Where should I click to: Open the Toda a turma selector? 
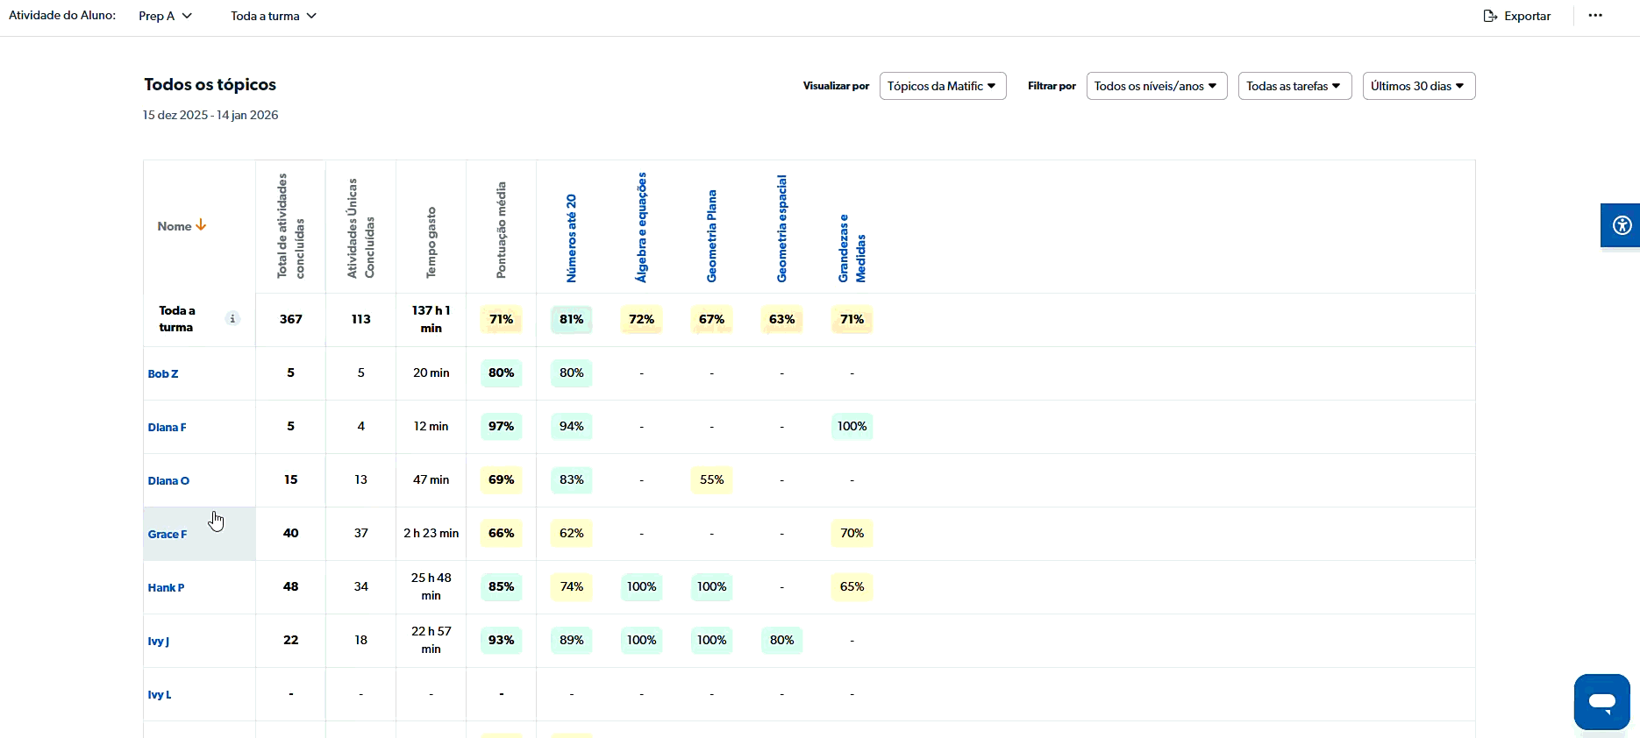click(x=273, y=16)
